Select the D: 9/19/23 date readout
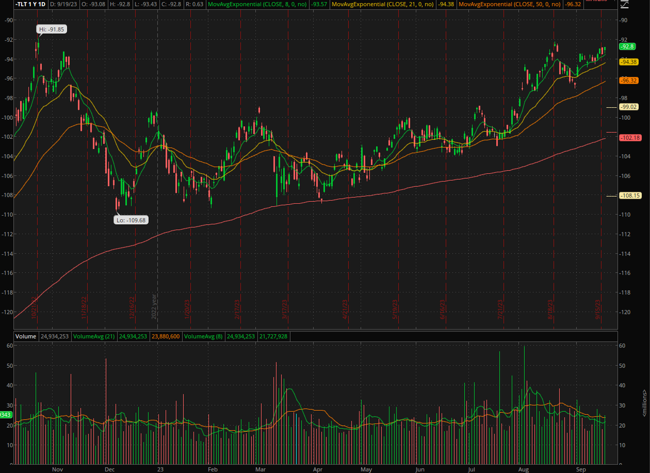 [x=64, y=4]
